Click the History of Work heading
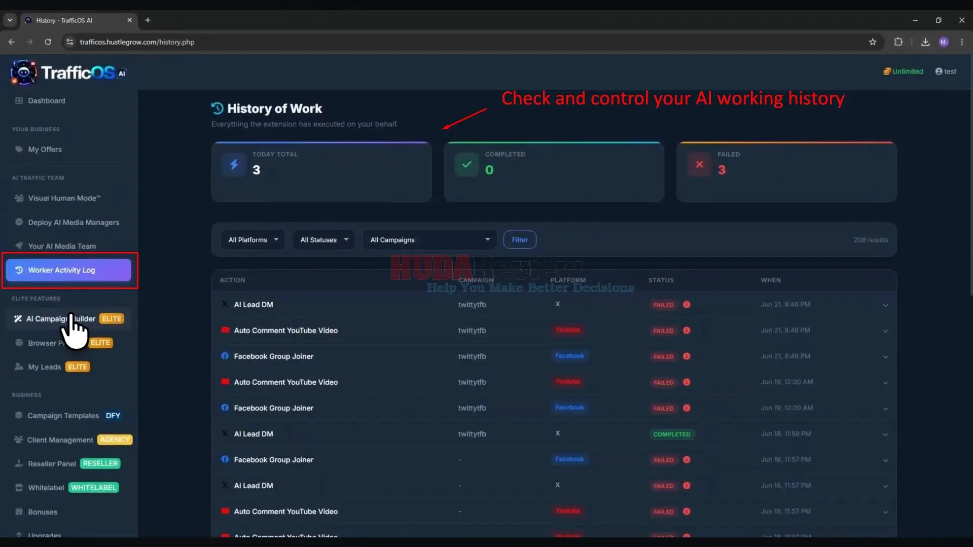 (x=274, y=108)
